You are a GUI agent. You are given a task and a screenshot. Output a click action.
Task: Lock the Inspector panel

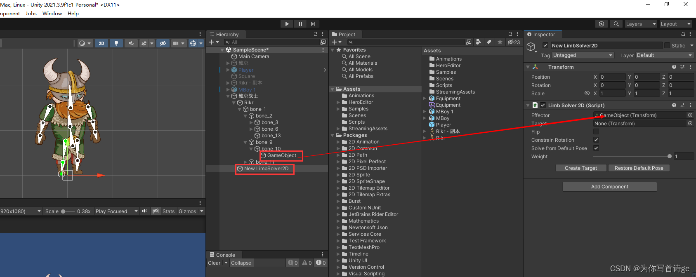[683, 34]
